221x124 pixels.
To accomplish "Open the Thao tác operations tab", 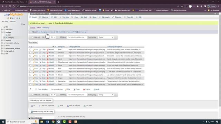I will (117, 17).
